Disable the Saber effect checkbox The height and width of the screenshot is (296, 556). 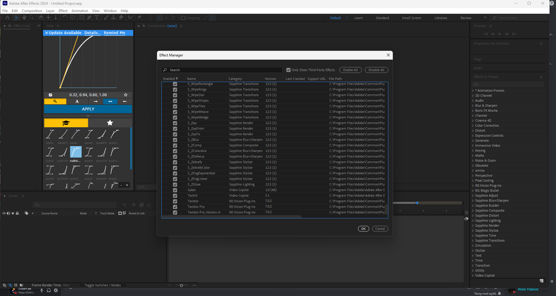click(x=175, y=190)
